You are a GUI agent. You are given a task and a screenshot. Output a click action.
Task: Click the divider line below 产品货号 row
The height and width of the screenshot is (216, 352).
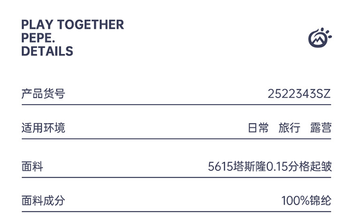pos(176,105)
